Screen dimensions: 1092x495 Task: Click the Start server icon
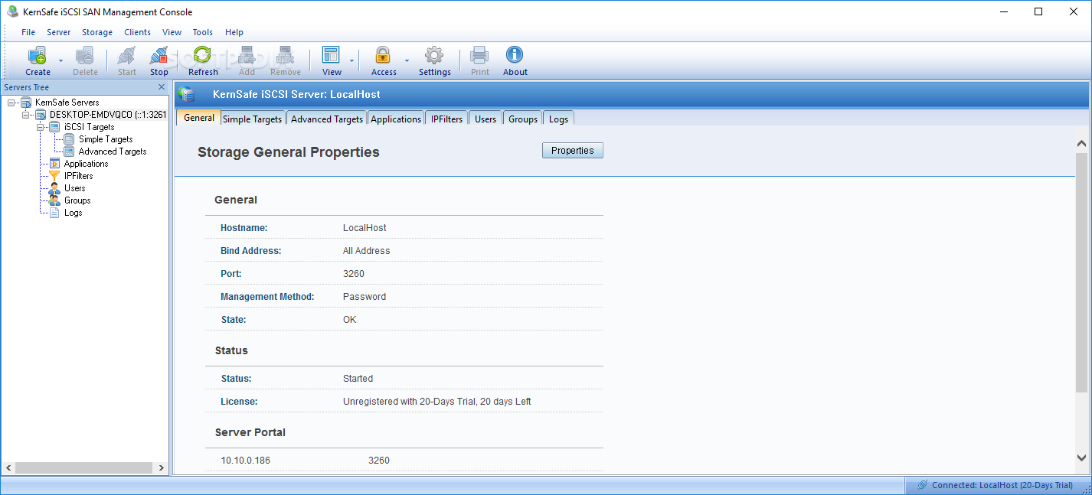[x=127, y=55]
